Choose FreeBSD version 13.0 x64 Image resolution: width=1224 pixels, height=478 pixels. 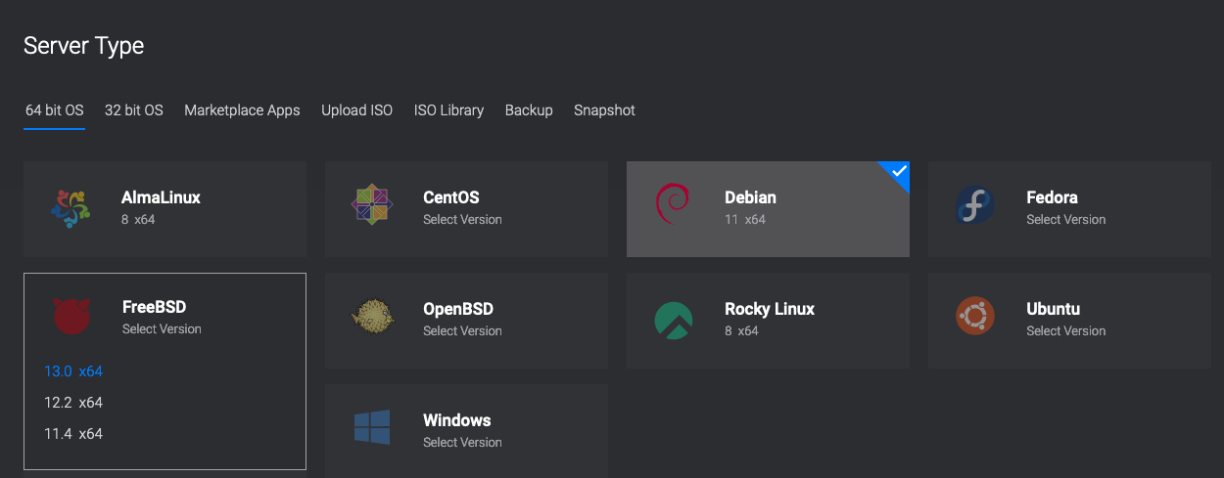73,371
